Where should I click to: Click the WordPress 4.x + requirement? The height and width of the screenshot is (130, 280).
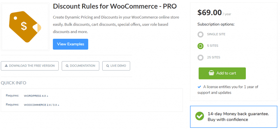click(x=36, y=96)
